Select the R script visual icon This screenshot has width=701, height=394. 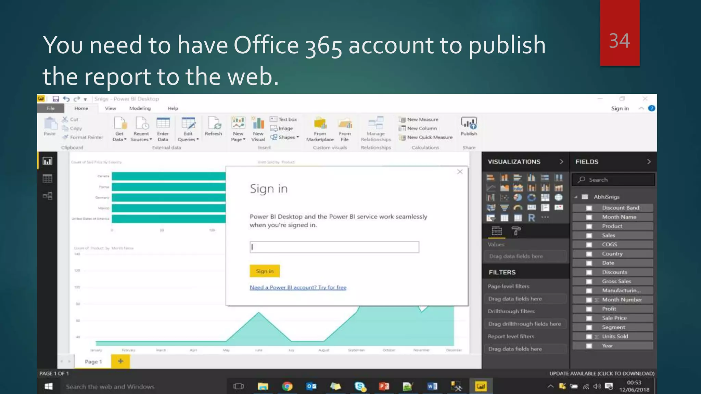pos(531,218)
